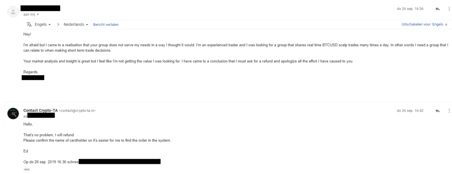The image size is (452, 174).
Task: Click the 'do 26 sep. 16:42' timestamp
Action: (x=410, y=111)
